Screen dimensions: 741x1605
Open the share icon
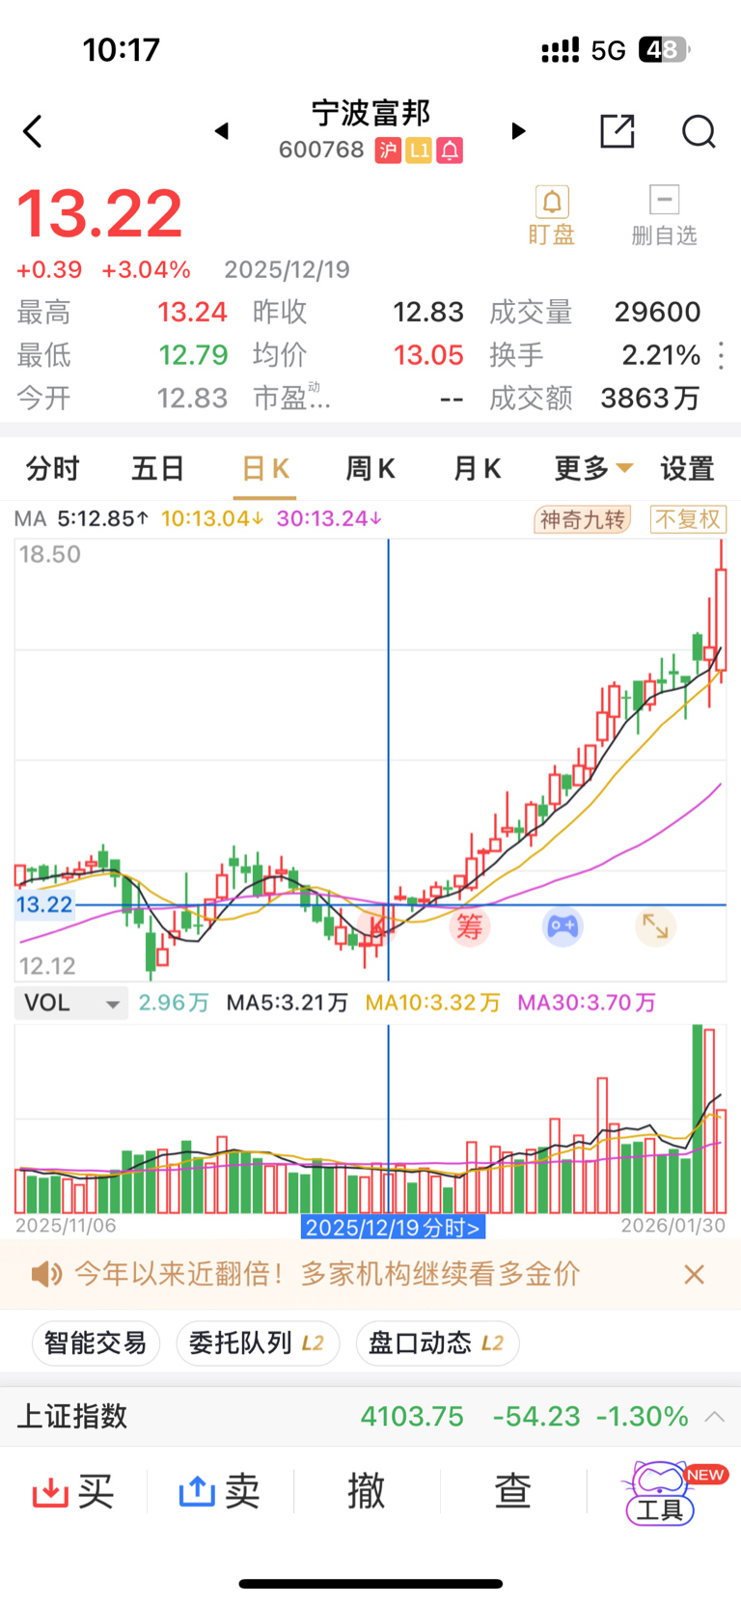(617, 131)
